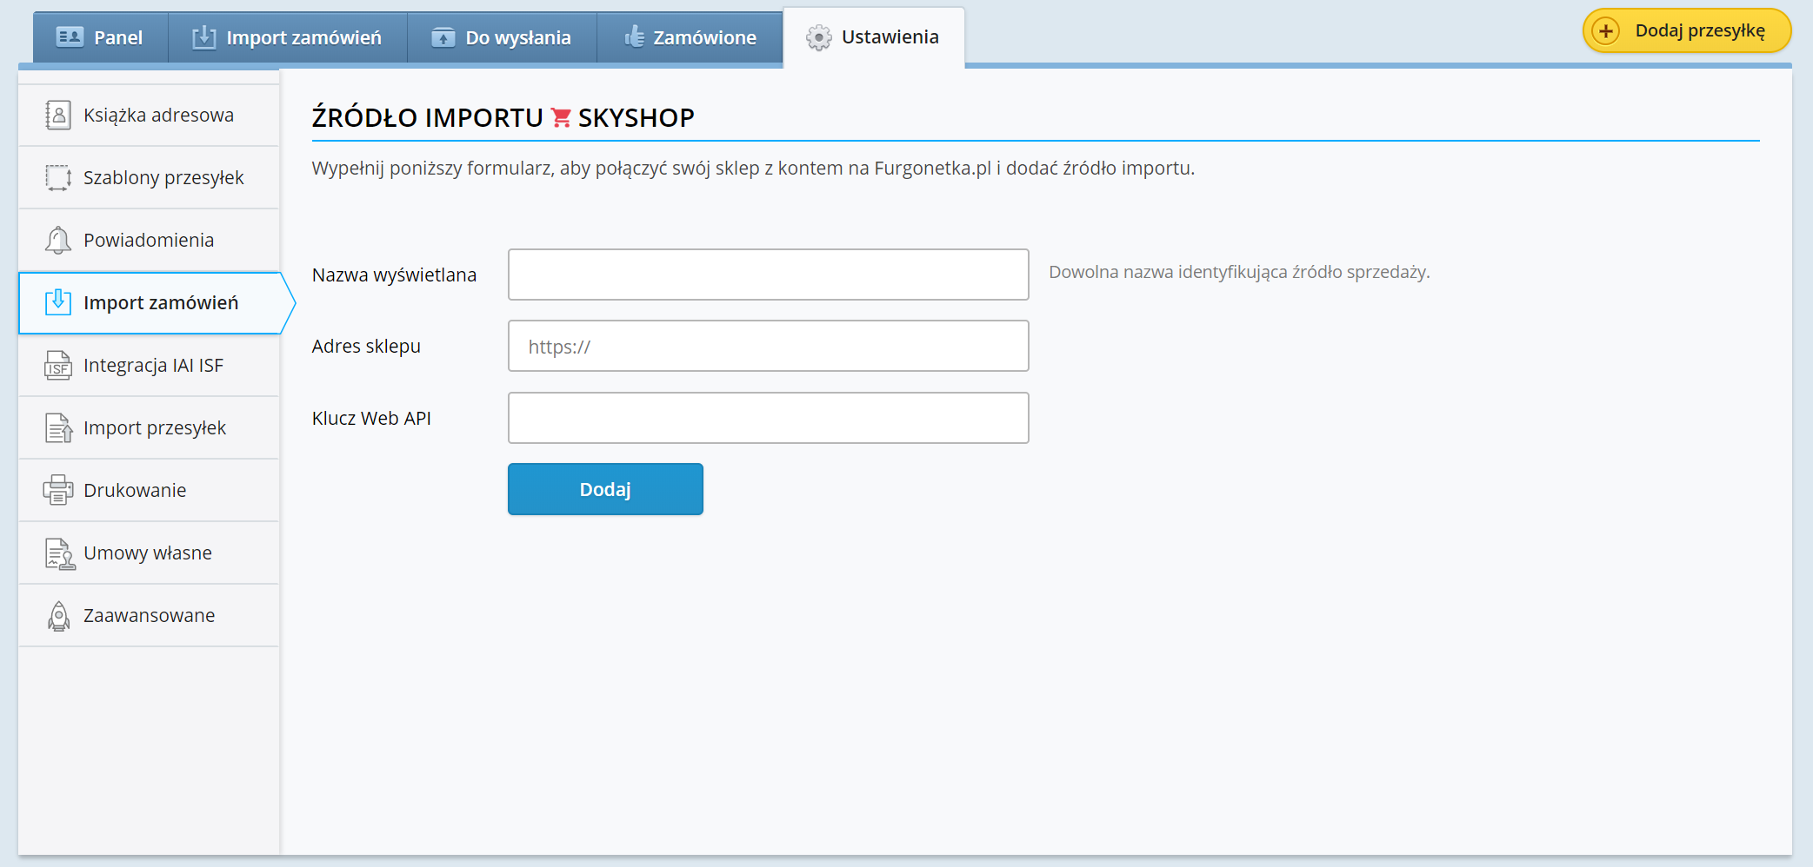Open Import przesyłek section
Screen dimensions: 1813x867
coord(149,427)
